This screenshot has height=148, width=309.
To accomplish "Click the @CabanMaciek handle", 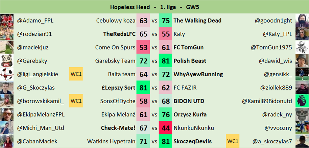I will coord(33,142).
